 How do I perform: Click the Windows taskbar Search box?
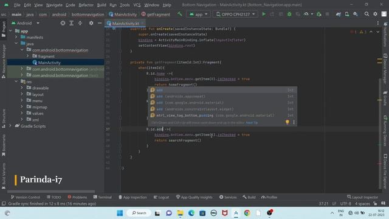point(139,213)
